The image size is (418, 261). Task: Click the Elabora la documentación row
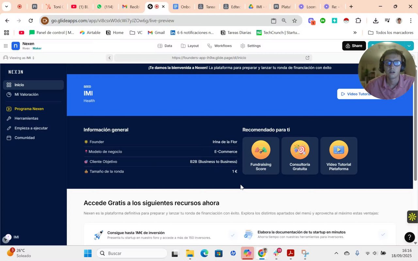point(315,235)
